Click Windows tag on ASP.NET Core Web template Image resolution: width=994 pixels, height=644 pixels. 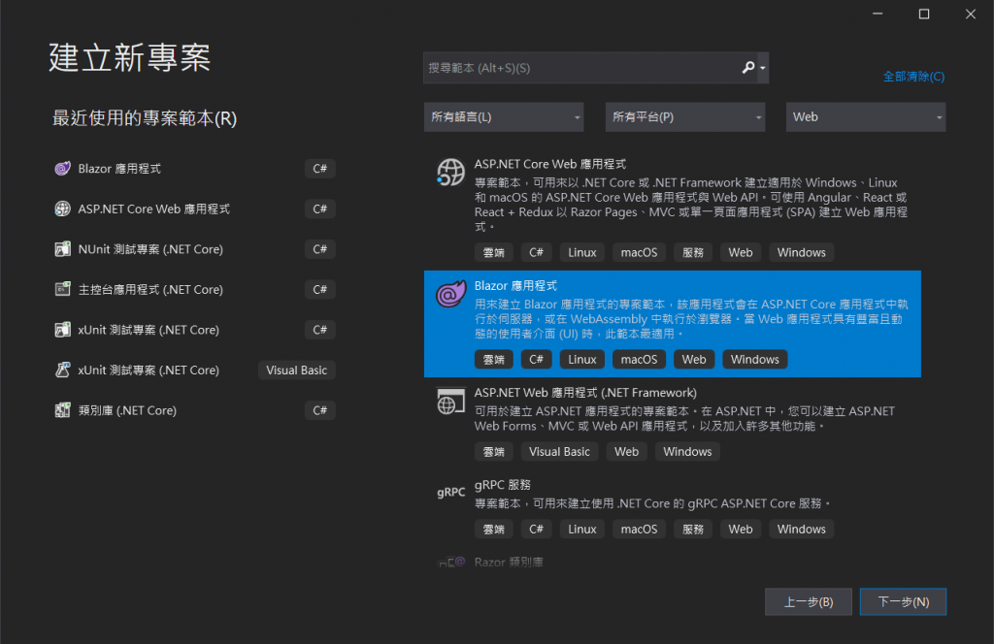tap(801, 252)
